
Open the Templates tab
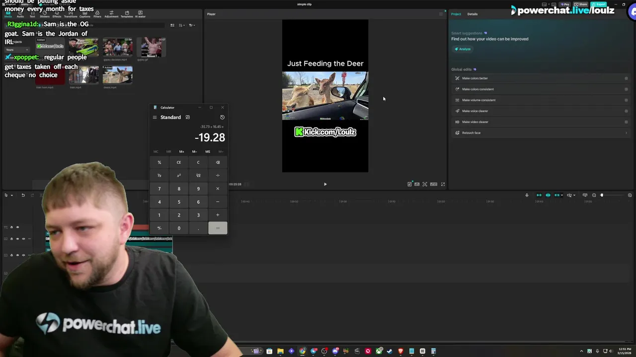coord(127,14)
